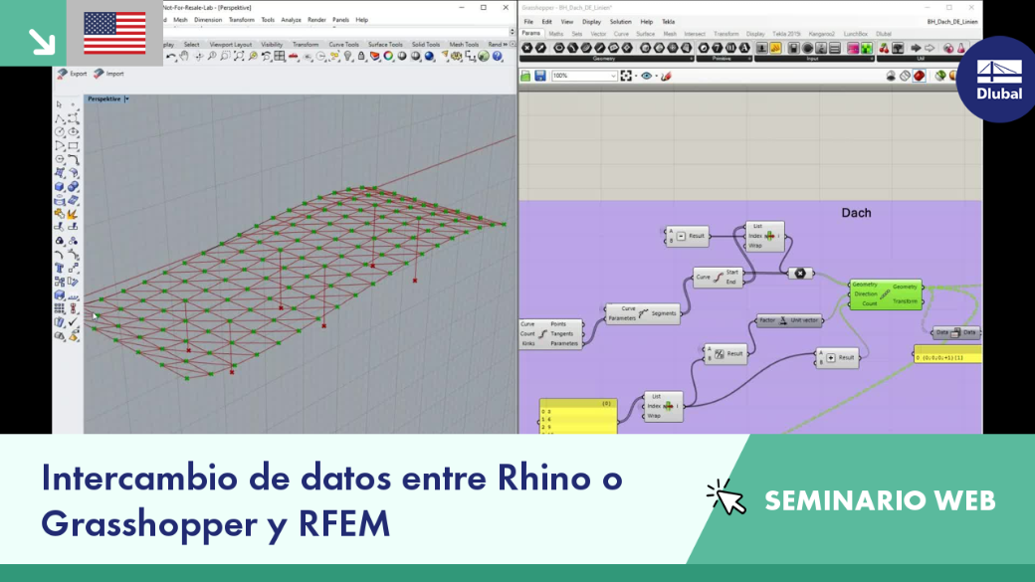Click the green Geometry Direction Count component
This screenshot has width=1035, height=582.
point(885,294)
